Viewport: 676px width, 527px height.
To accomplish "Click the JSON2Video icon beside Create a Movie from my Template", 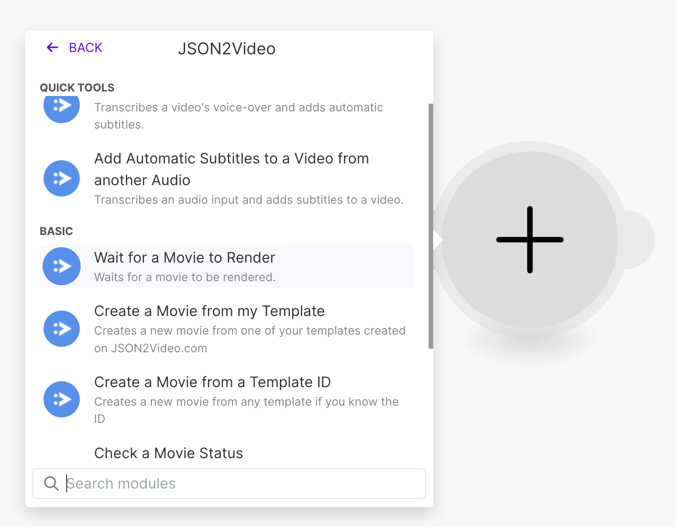I will 62,329.
